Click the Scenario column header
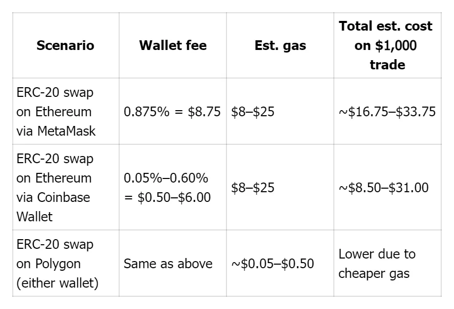This screenshot has width=454, height=309. click(65, 45)
